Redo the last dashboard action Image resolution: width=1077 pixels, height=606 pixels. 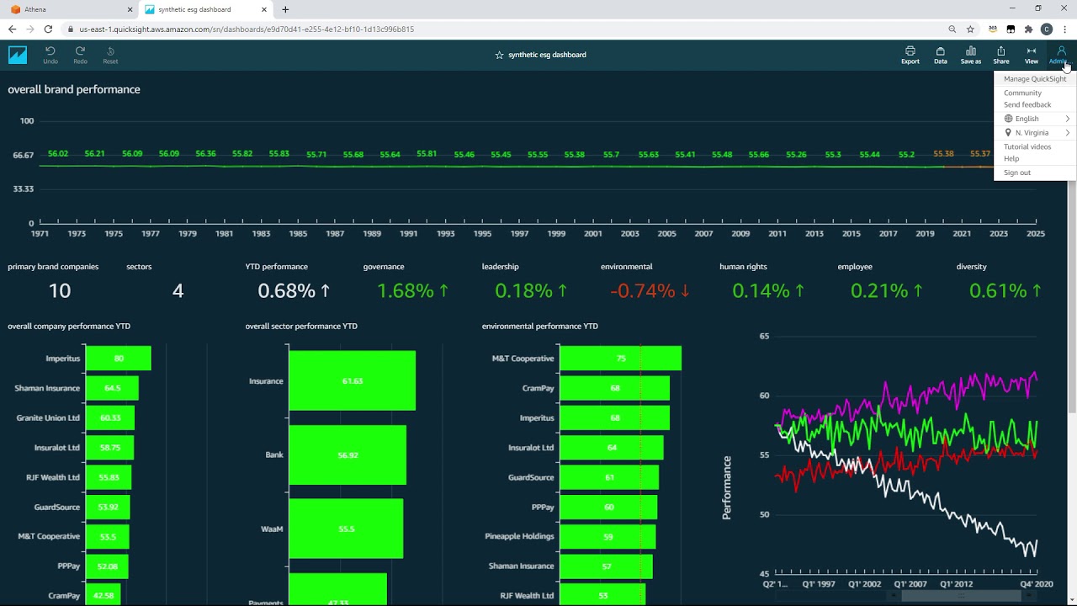tap(80, 55)
